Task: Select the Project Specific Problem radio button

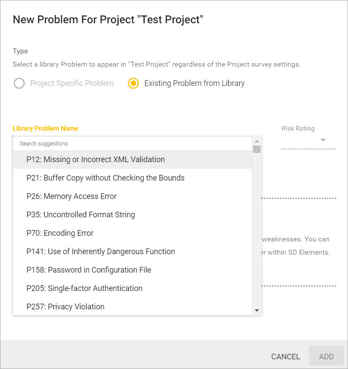Action: 19,83
